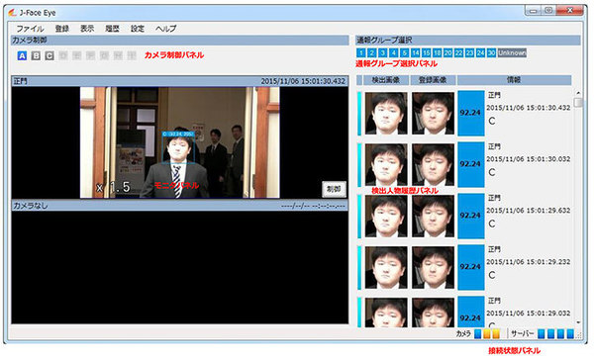Open the 設定 menu
Screen dimensions: 594x360
click(x=138, y=29)
